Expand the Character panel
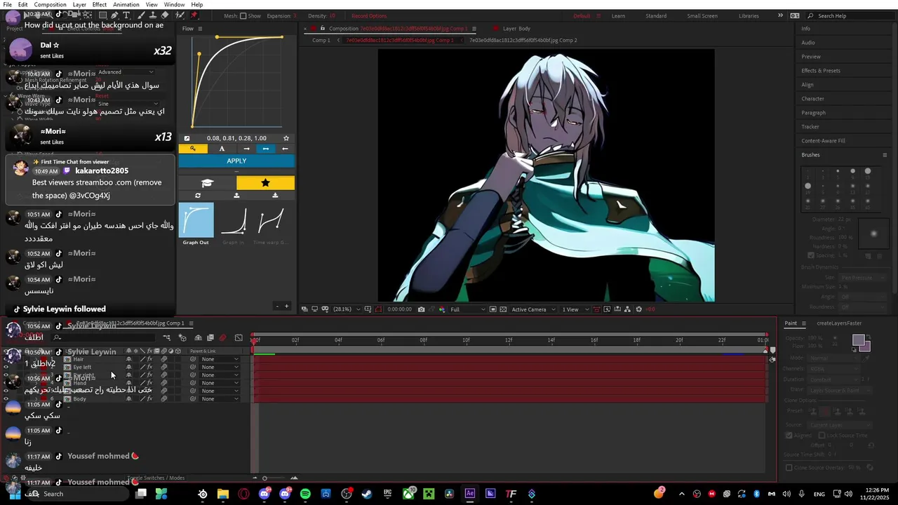 (812, 99)
